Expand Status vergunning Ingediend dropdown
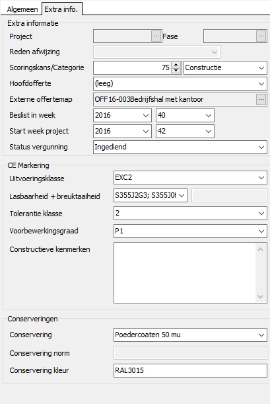 pos(180,147)
